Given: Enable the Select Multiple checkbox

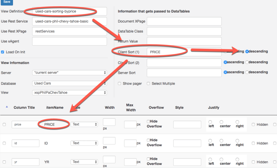Looking at the screenshot, I should point(148,84).
